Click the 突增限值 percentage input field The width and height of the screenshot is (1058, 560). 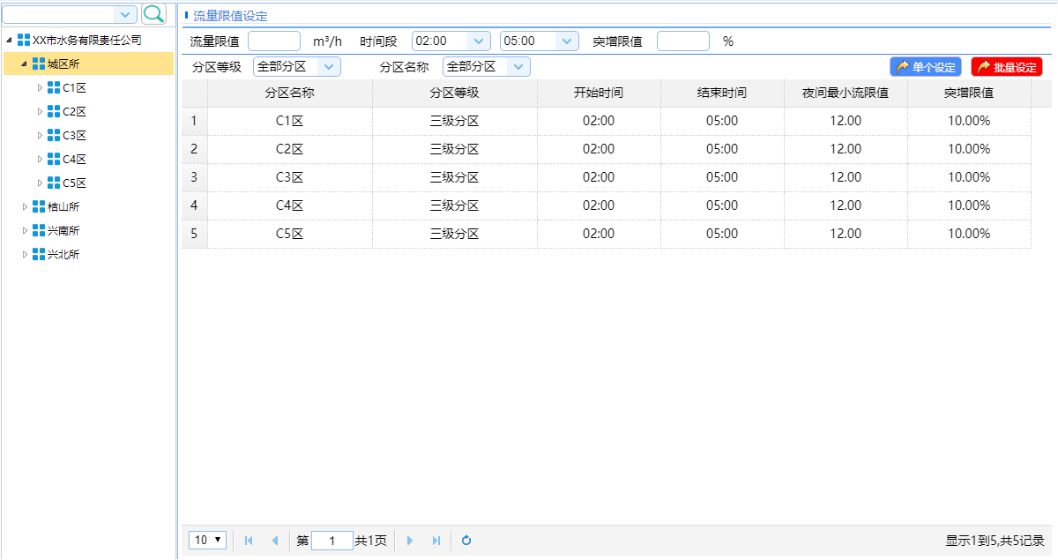pos(683,41)
